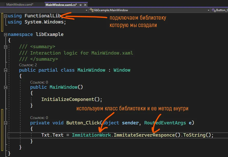Image resolution: width=228 pixels, height=157 pixels.
Task: Open the 'Ссылок: 0' lens above MainWindow()
Action: click(x=39, y=82)
